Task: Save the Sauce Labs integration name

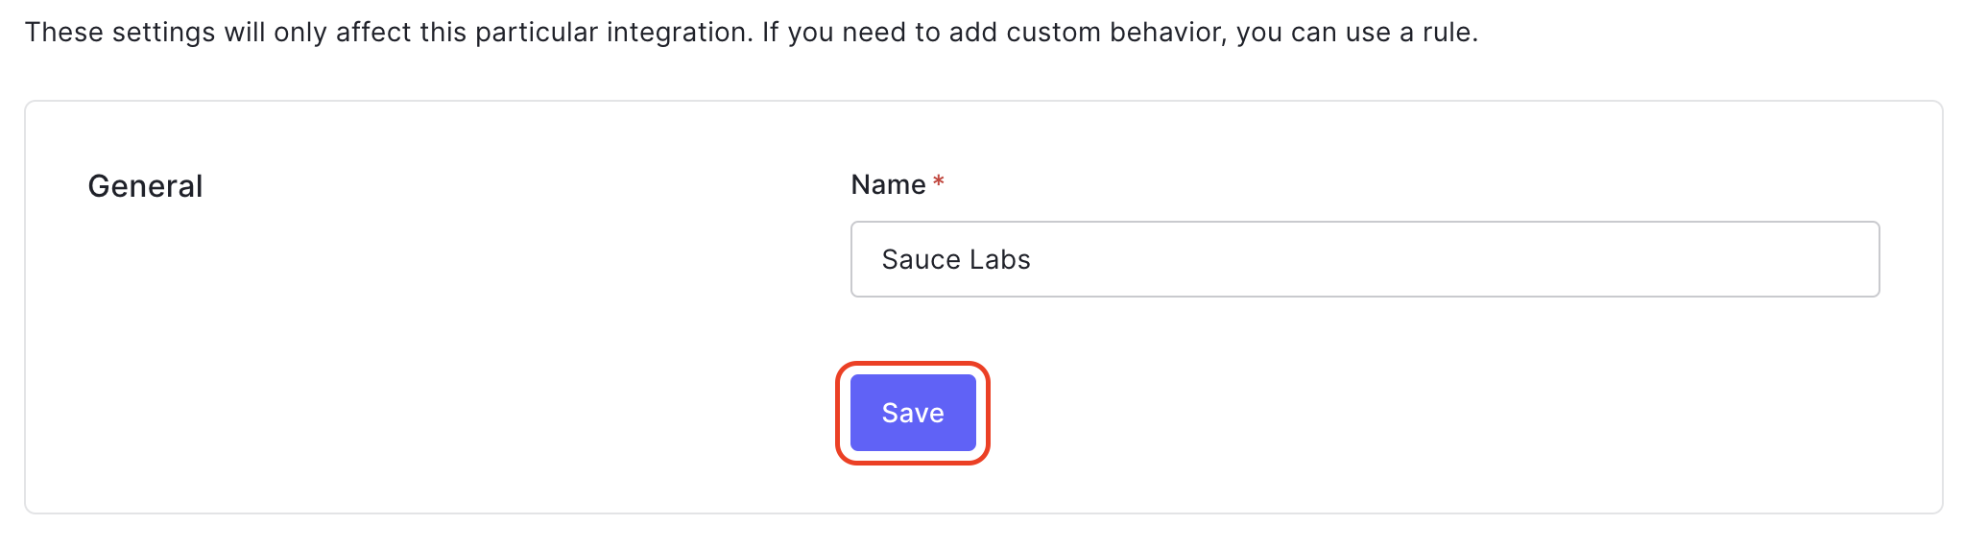Action: point(912,413)
